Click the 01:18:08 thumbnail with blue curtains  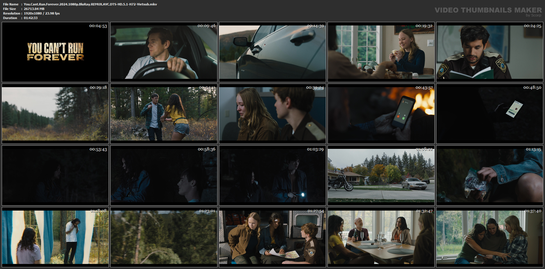[55, 237]
